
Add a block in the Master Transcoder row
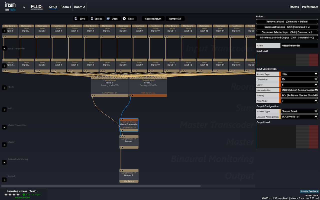[x=4, y=127]
